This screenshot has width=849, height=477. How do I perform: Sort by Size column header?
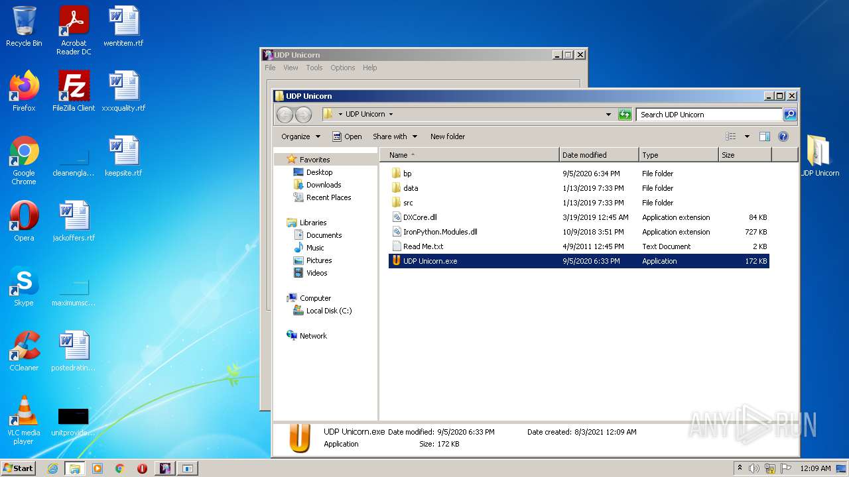(745, 155)
